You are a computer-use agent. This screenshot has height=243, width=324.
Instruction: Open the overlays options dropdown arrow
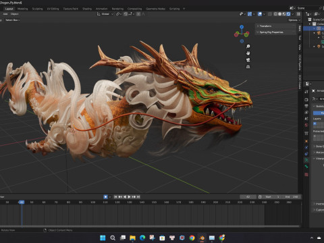pyautogui.click(x=264, y=14)
